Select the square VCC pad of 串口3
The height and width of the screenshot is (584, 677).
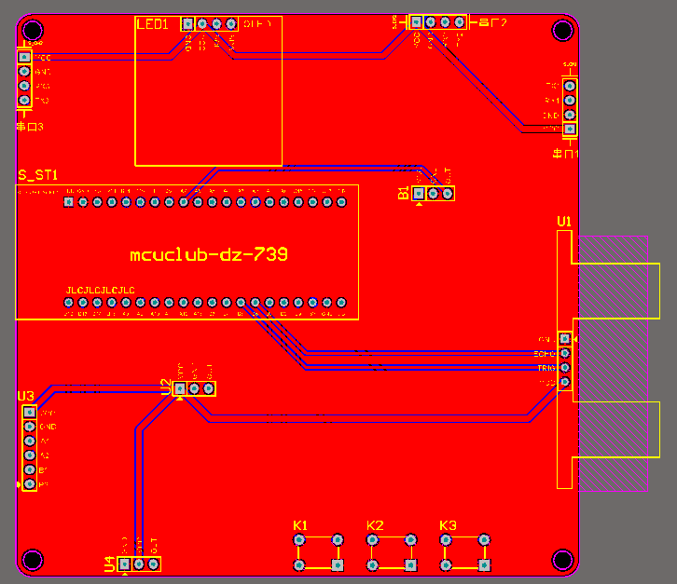point(24,57)
